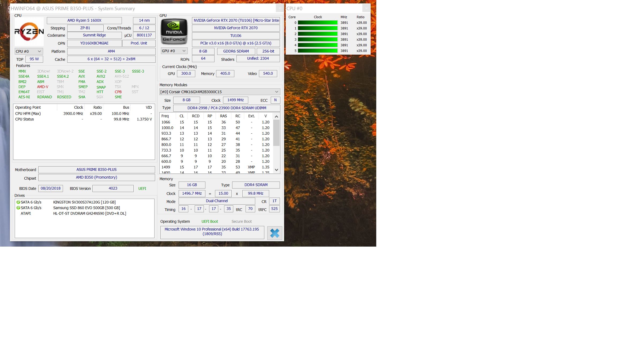Close the CPU #0 clock window
The height and width of the screenshot is (347, 617).
click(366, 8)
